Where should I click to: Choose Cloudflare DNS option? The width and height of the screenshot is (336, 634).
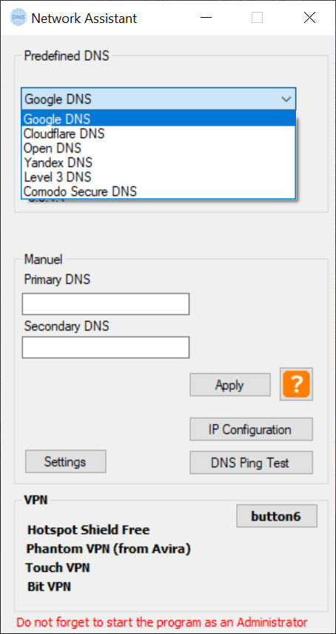point(158,133)
